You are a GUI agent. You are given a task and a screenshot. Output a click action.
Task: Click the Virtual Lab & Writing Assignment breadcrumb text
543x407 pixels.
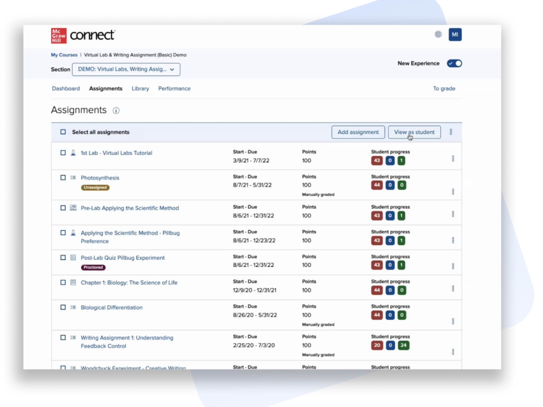coord(135,55)
